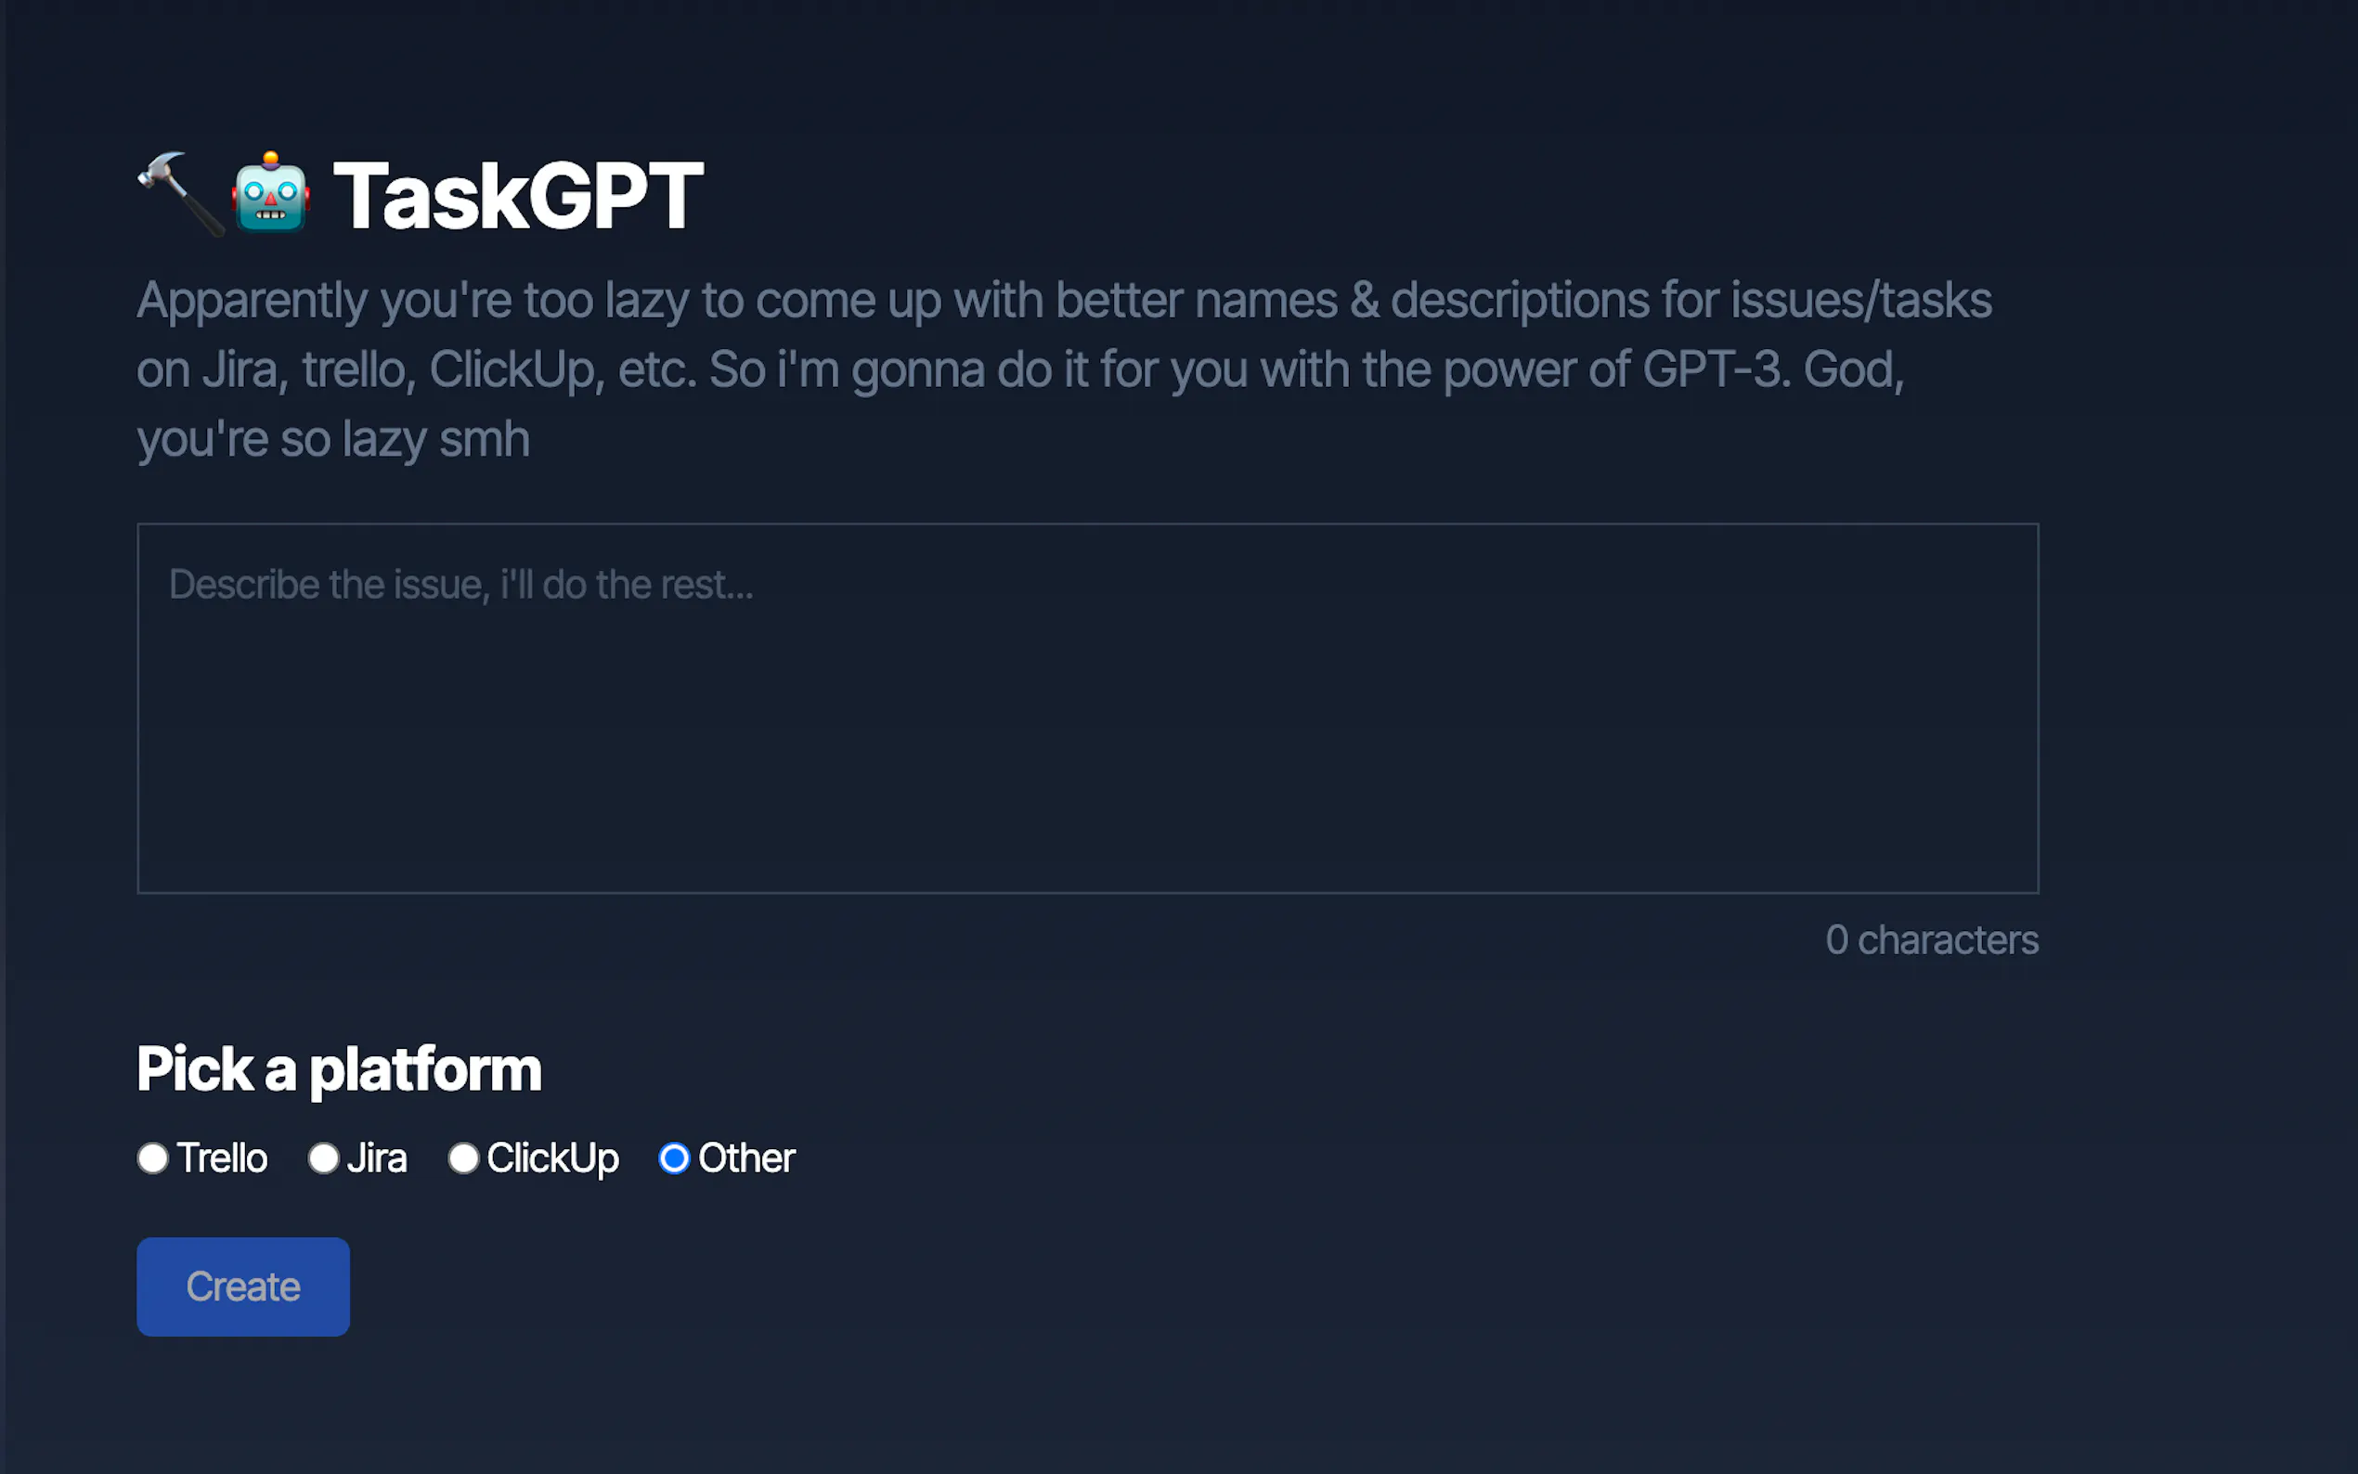Click the 'Other' platform label text
2358x1474 pixels.
tap(746, 1158)
